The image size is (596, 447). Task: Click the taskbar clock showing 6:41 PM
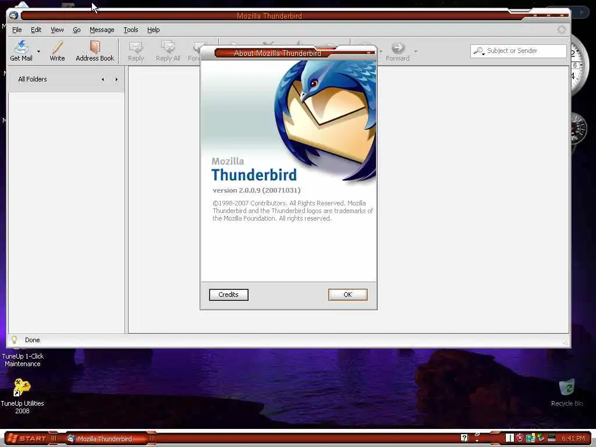[573, 438]
